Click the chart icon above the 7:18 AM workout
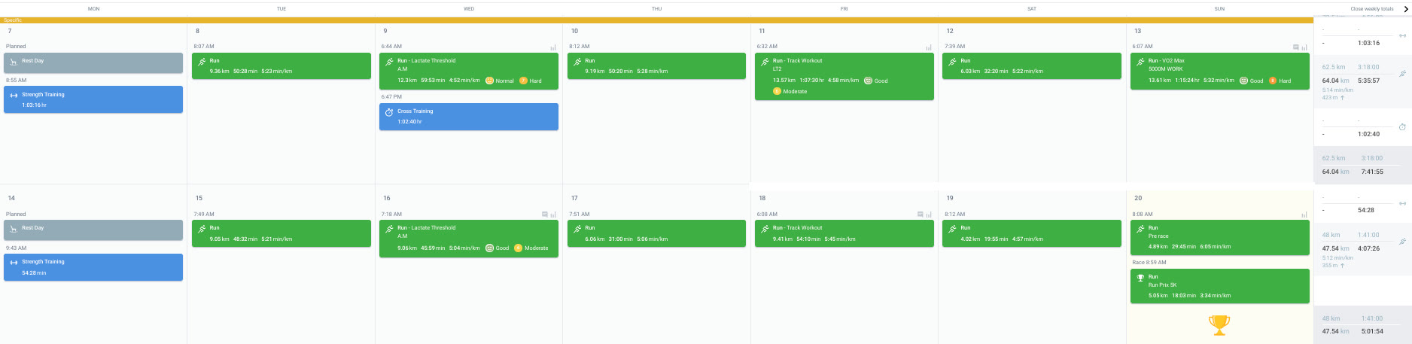The image size is (1412, 344). point(553,215)
